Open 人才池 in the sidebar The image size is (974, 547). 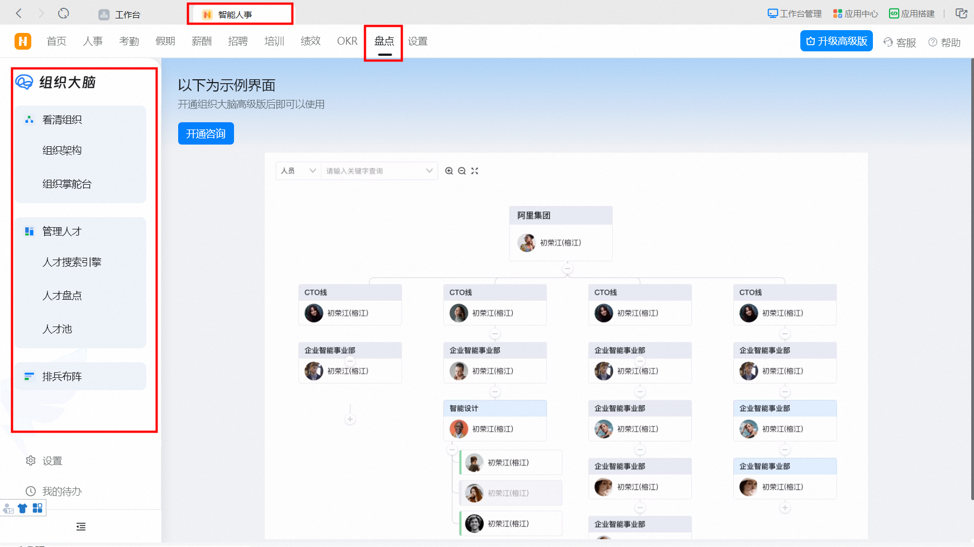coord(58,329)
